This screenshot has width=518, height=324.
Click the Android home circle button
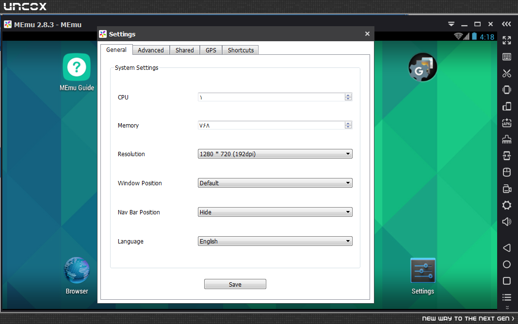[x=506, y=264]
